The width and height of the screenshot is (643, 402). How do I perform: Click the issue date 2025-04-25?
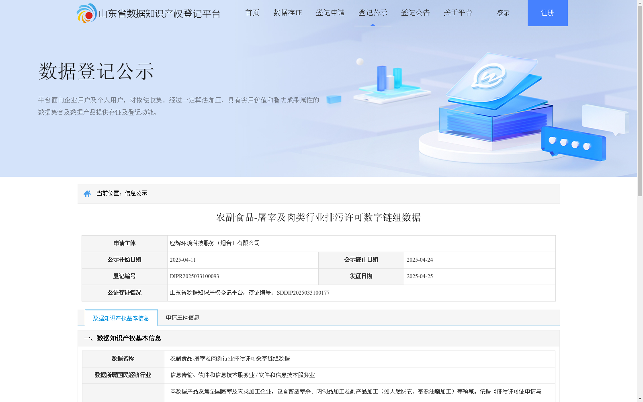pyautogui.click(x=420, y=277)
